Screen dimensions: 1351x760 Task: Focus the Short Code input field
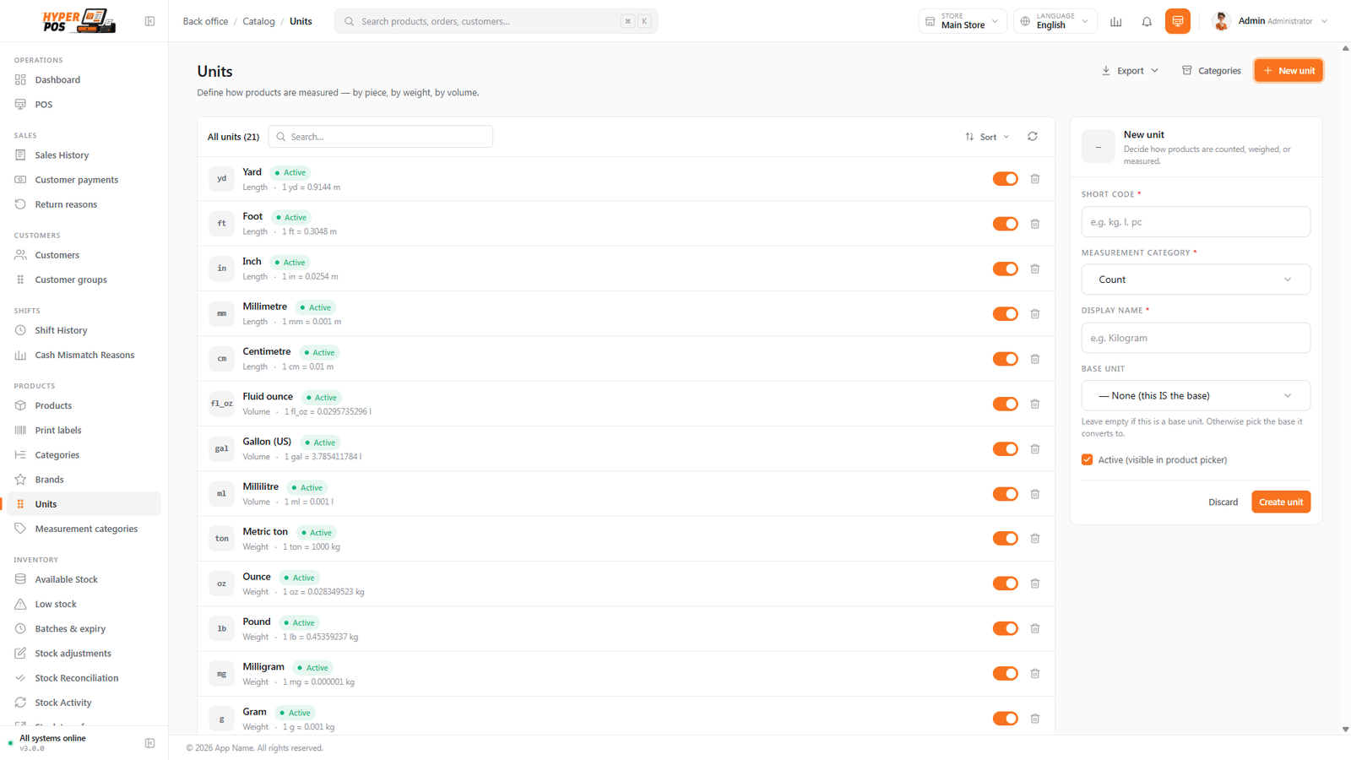coord(1196,222)
